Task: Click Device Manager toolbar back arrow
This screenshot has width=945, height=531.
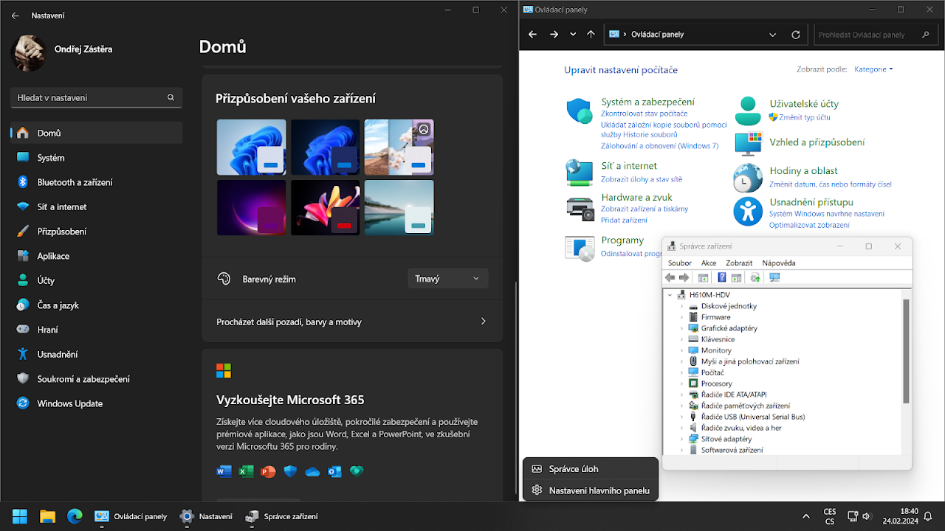Action: [x=670, y=278]
